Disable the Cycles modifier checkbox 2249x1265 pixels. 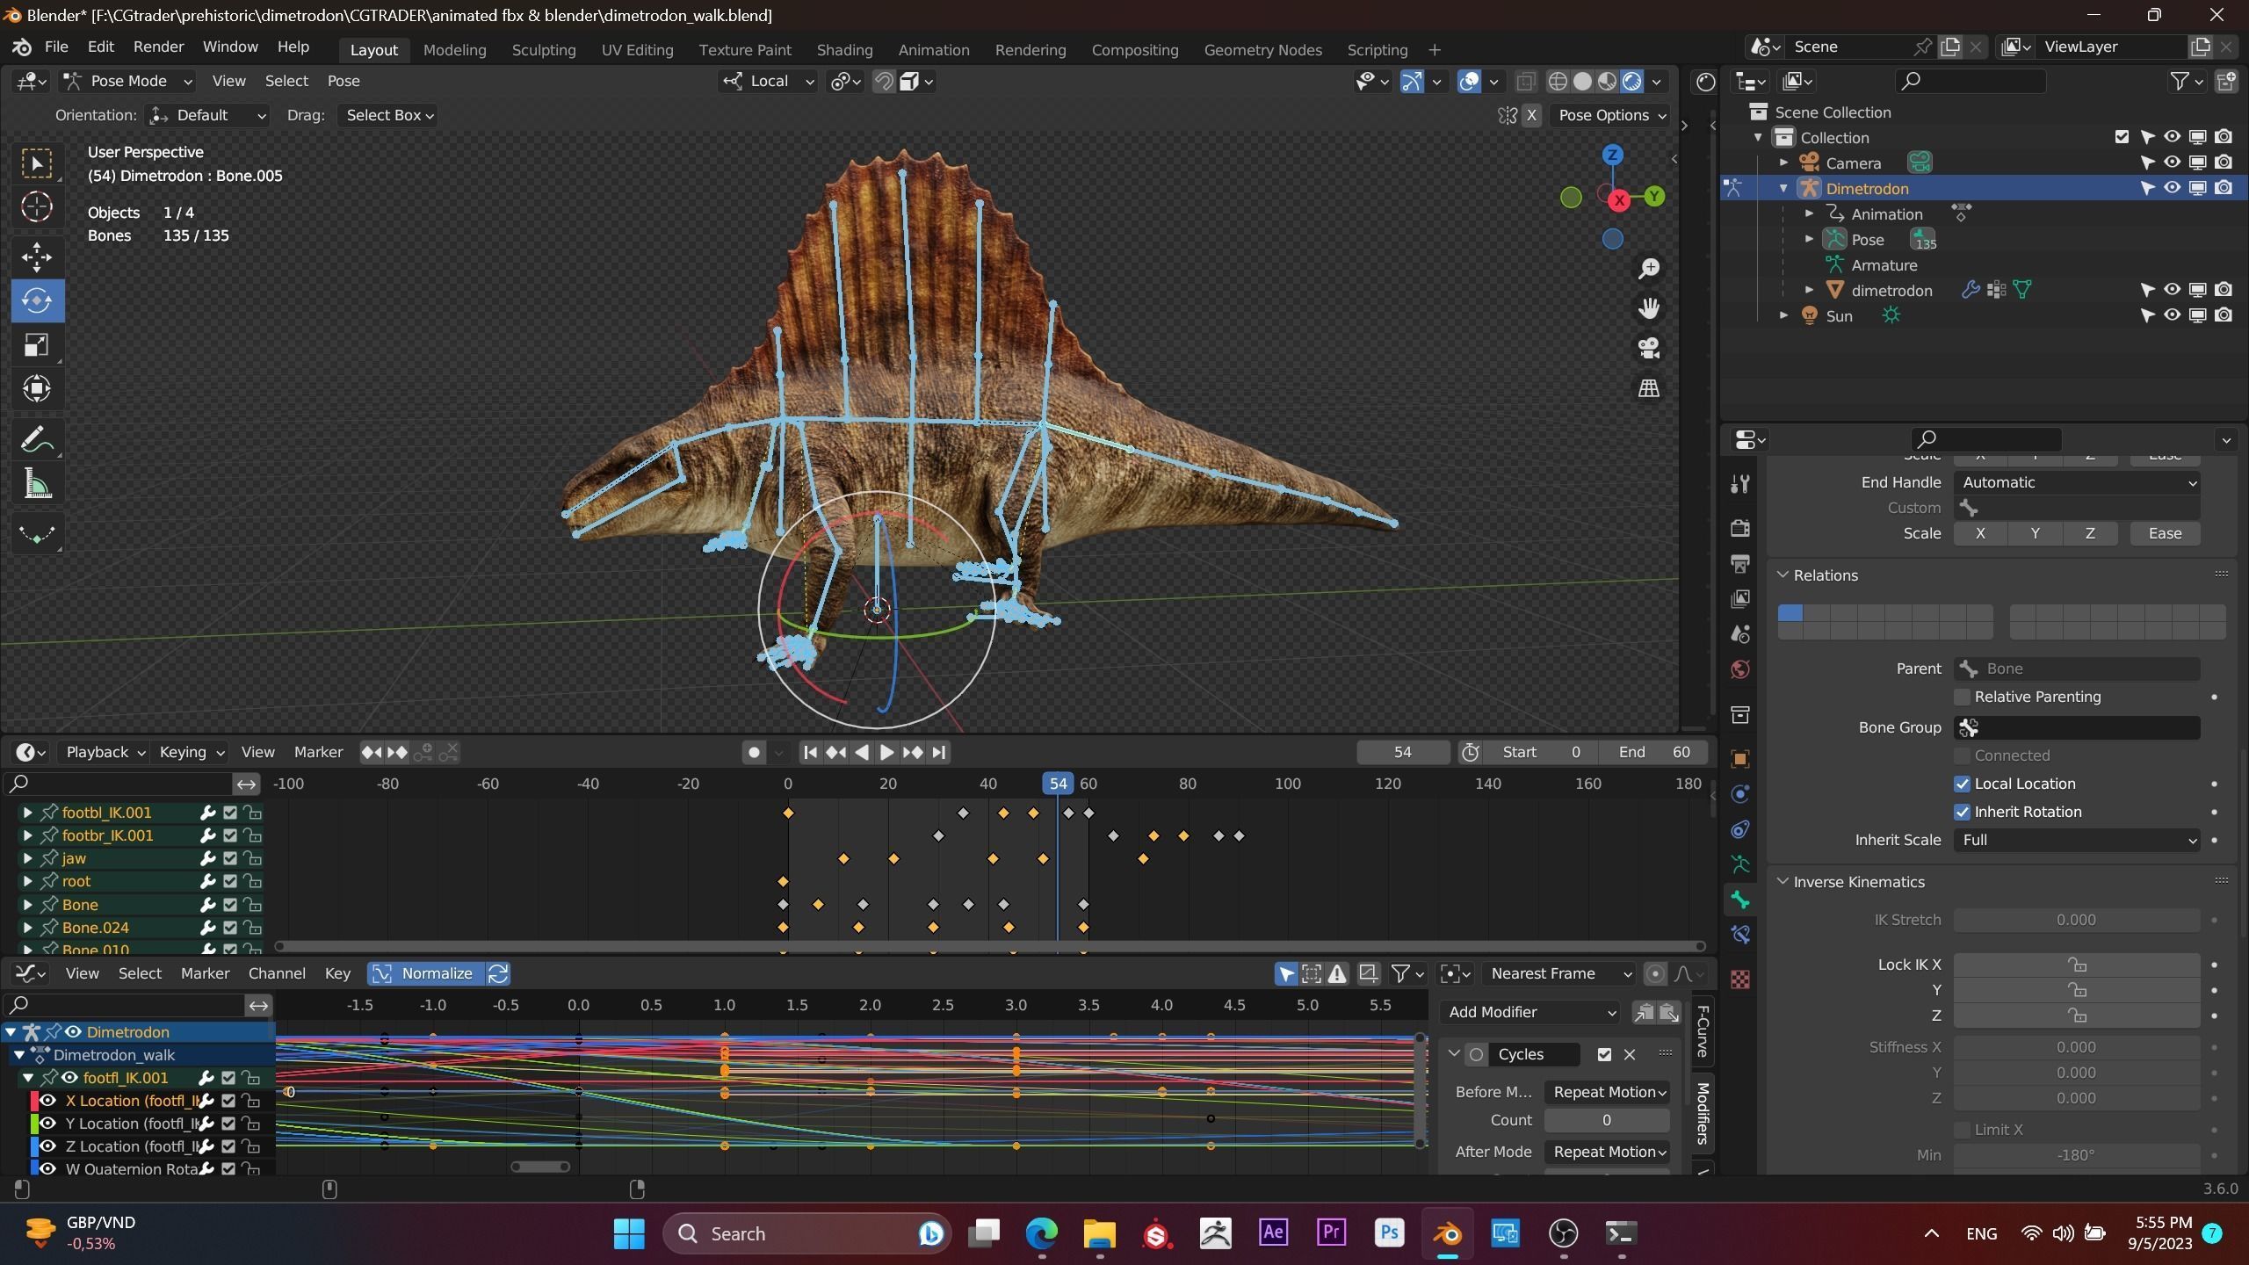1604,1054
